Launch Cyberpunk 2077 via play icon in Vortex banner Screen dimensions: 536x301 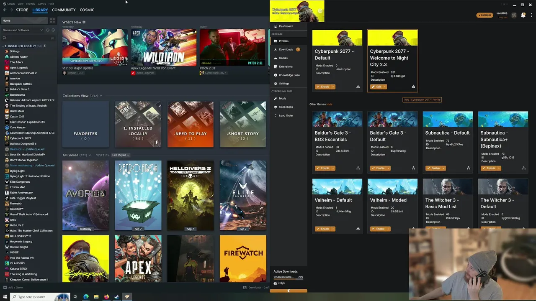pos(320,11)
